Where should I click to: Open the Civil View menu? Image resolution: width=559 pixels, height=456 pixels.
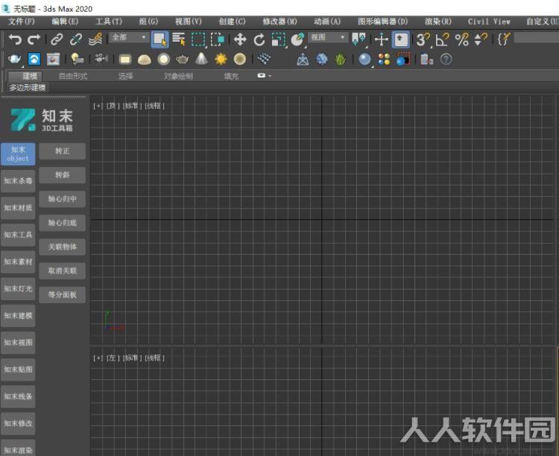pyautogui.click(x=489, y=22)
